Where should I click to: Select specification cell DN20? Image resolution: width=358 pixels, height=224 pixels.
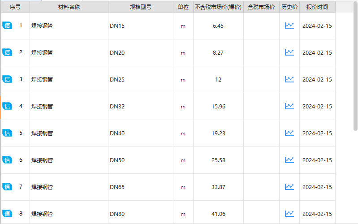(x=141, y=53)
